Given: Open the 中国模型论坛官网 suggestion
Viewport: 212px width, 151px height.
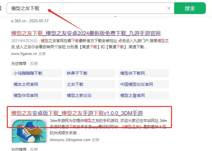Looking at the screenshot, I should [143, 84].
